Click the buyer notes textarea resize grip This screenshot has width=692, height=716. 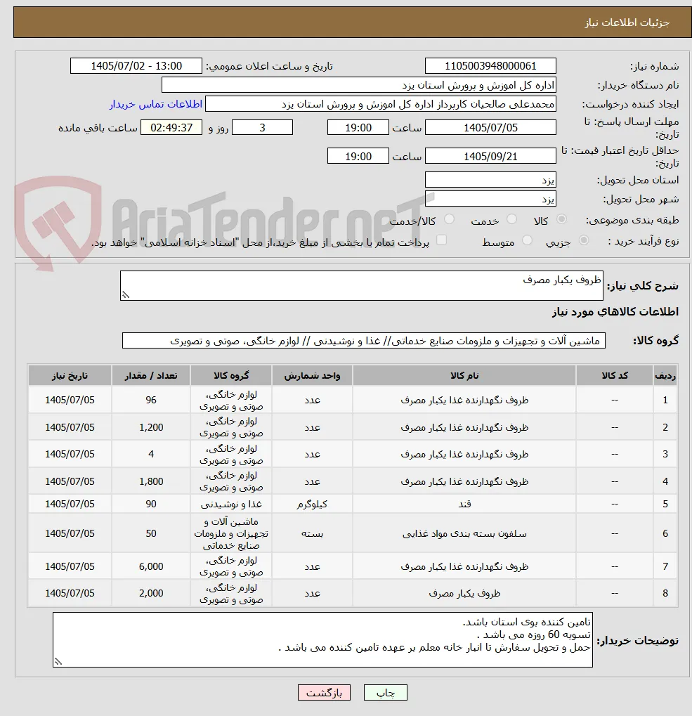58,662
